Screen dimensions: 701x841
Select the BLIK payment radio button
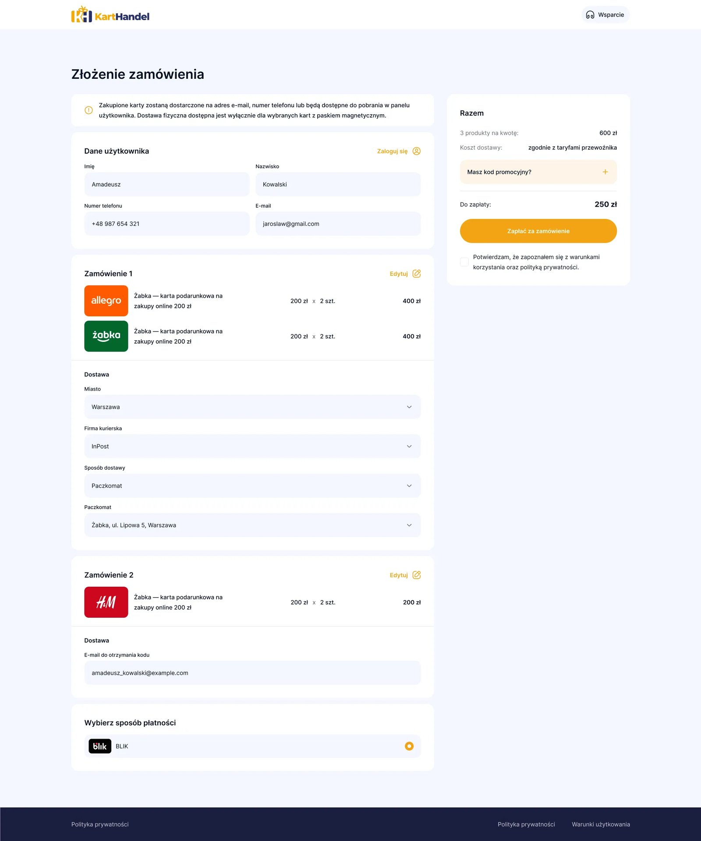[x=409, y=746]
